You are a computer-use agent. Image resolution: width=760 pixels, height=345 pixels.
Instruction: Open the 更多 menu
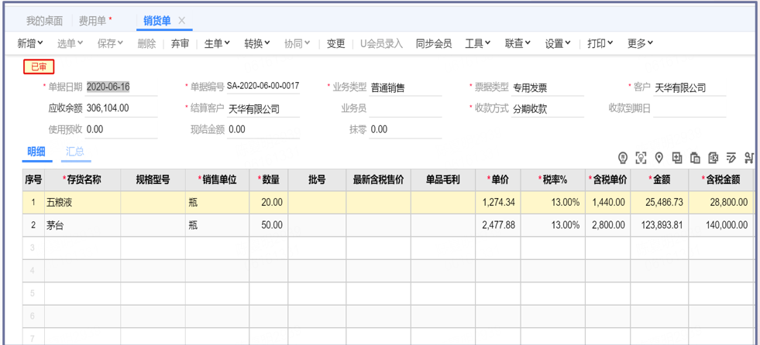[x=640, y=44]
